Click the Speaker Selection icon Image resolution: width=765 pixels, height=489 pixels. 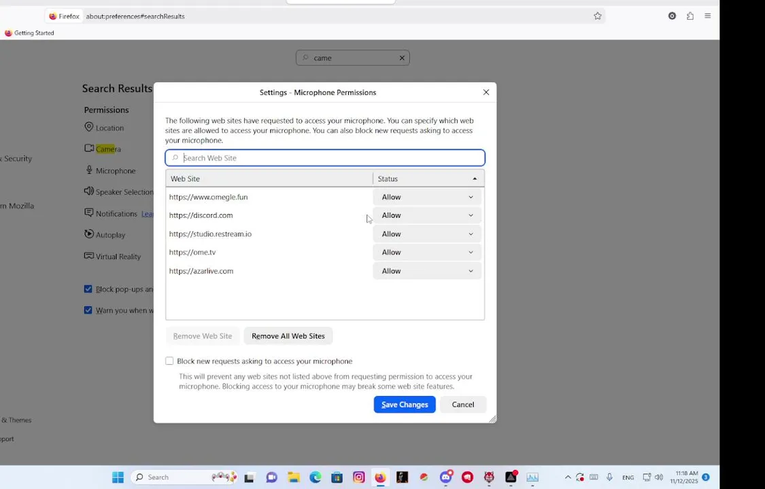(x=89, y=191)
